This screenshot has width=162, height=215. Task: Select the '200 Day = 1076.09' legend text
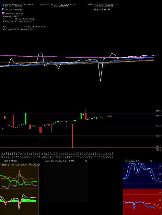tap(14, 14)
